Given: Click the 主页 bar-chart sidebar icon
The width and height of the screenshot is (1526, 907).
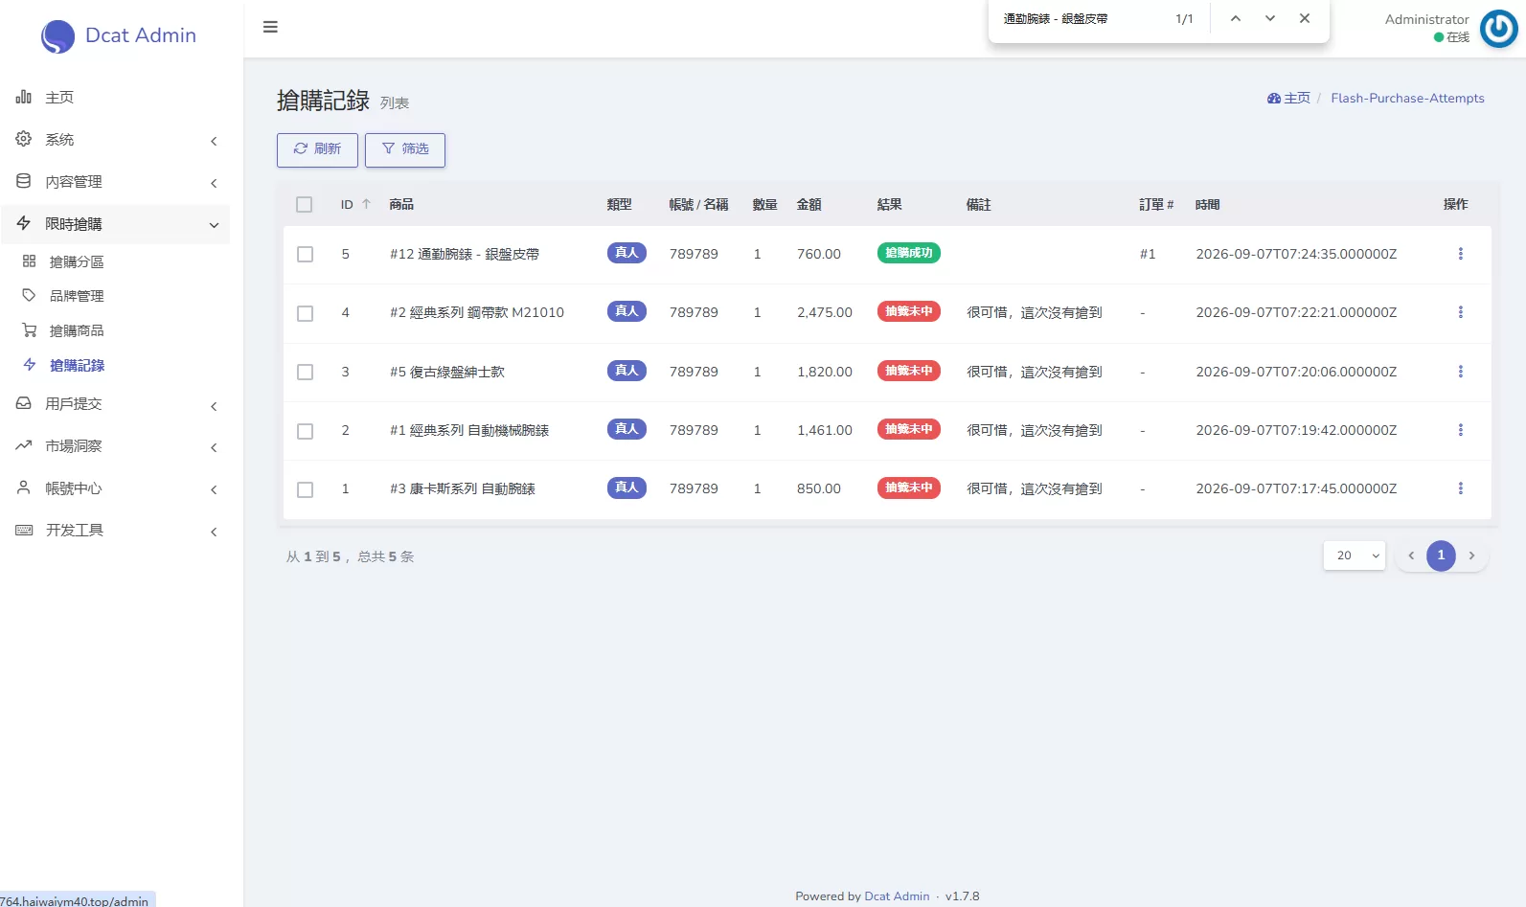Looking at the screenshot, I should (24, 97).
